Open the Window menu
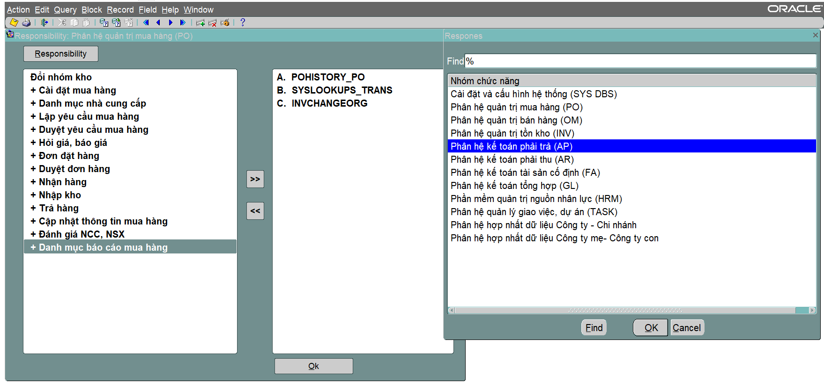Screen dimensions: 824x383 click(199, 10)
